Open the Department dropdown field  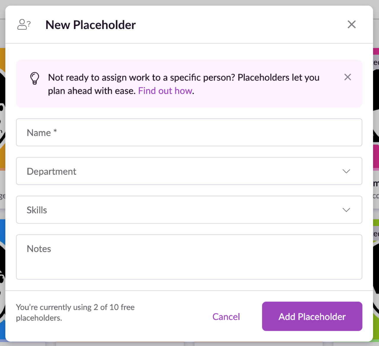coord(189,171)
